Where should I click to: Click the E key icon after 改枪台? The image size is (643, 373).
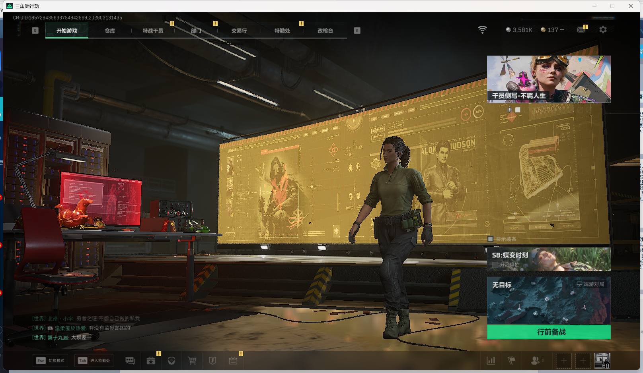pos(357,31)
